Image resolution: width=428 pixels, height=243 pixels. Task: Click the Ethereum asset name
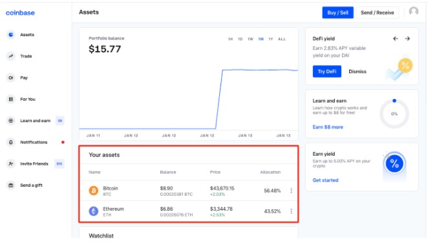[113, 209]
